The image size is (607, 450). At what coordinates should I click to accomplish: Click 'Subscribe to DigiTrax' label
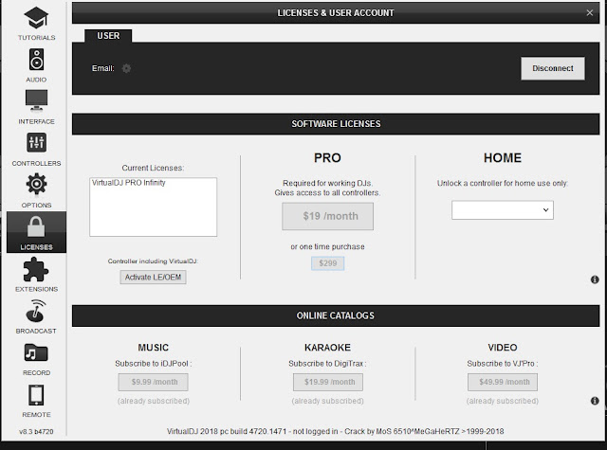click(x=327, y=364)
